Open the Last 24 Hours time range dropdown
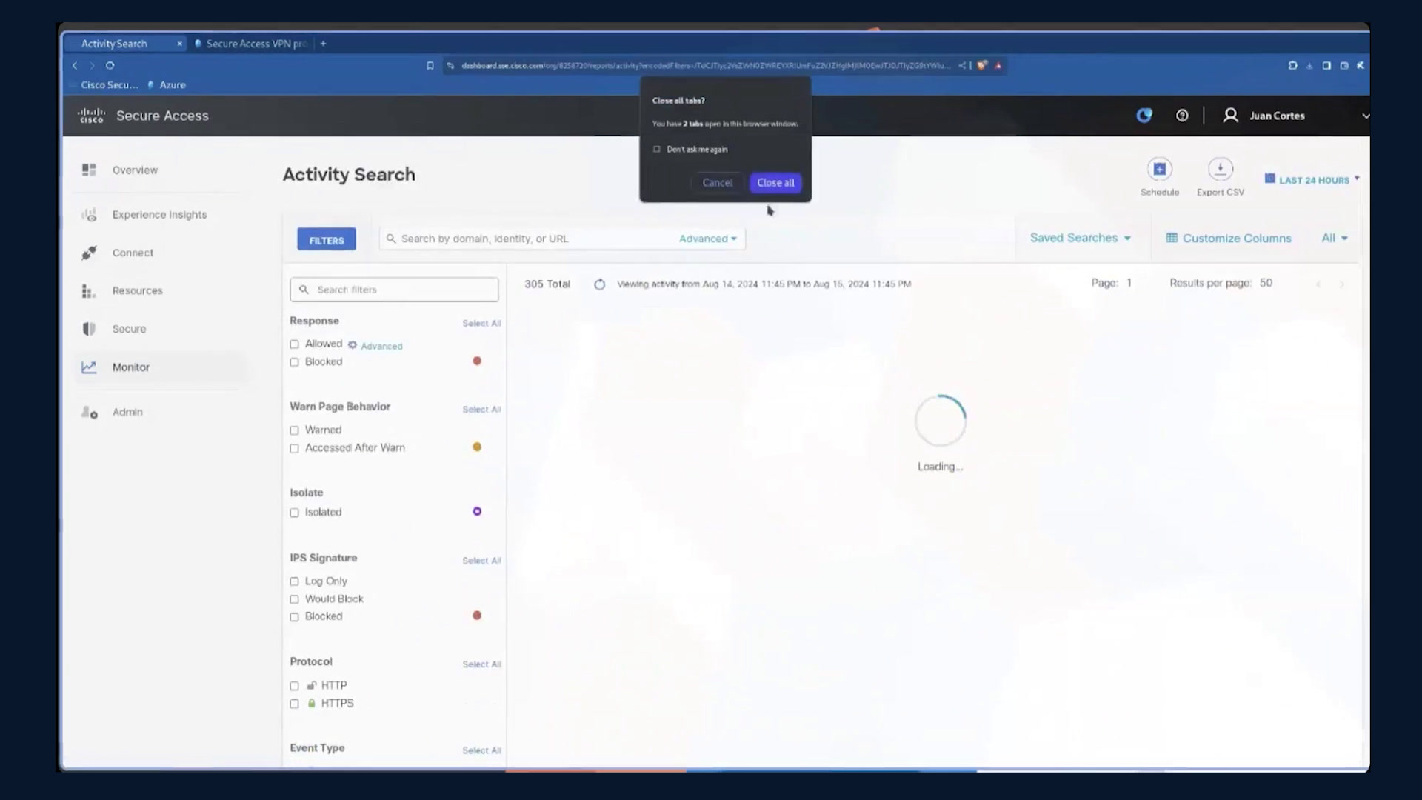This screenshot has height=800, width=1422. pyautogui.click(x=1312, y=179)
